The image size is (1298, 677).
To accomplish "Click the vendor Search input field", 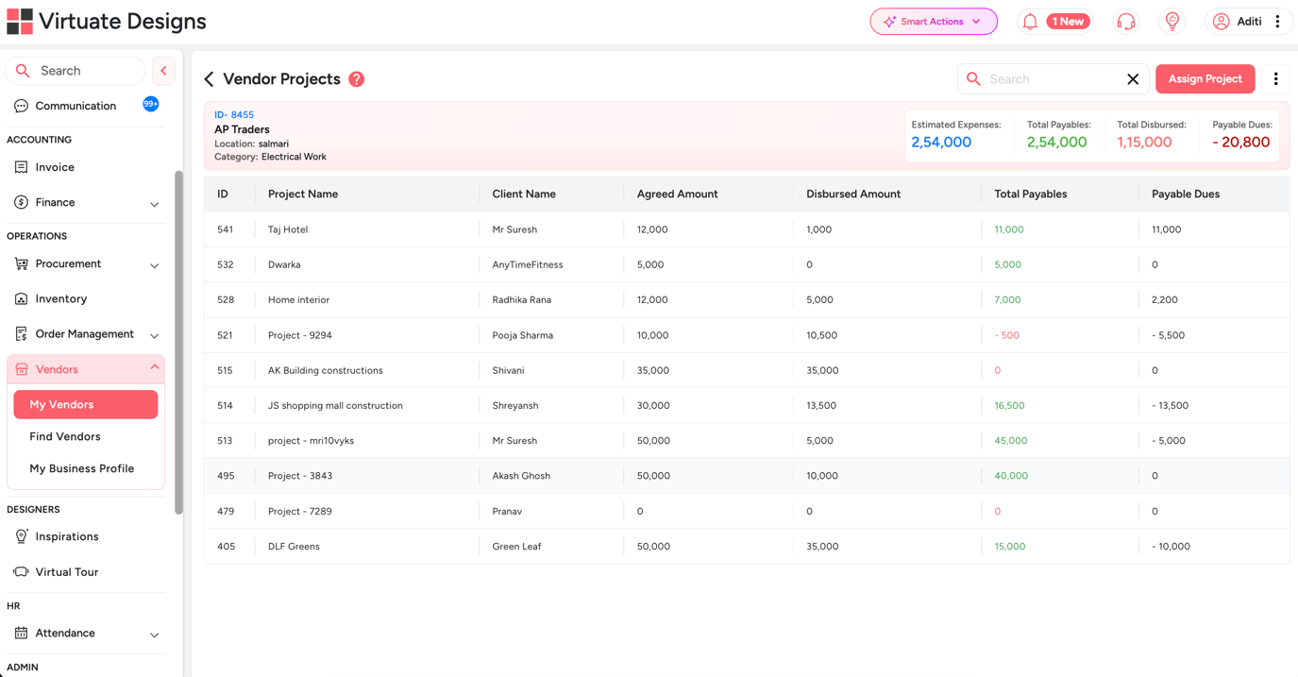I will click(x=1048, y=79).
